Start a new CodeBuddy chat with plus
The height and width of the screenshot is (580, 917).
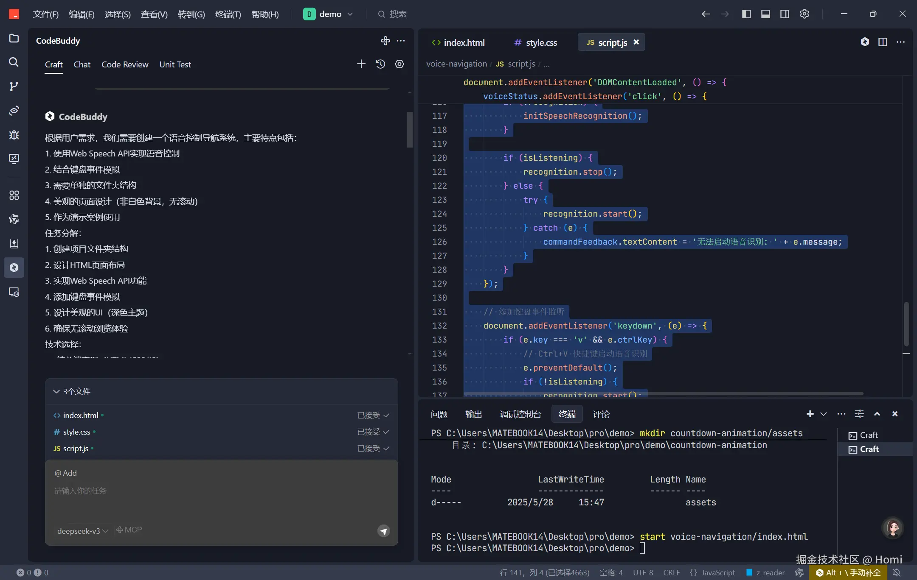pos(361,64)
